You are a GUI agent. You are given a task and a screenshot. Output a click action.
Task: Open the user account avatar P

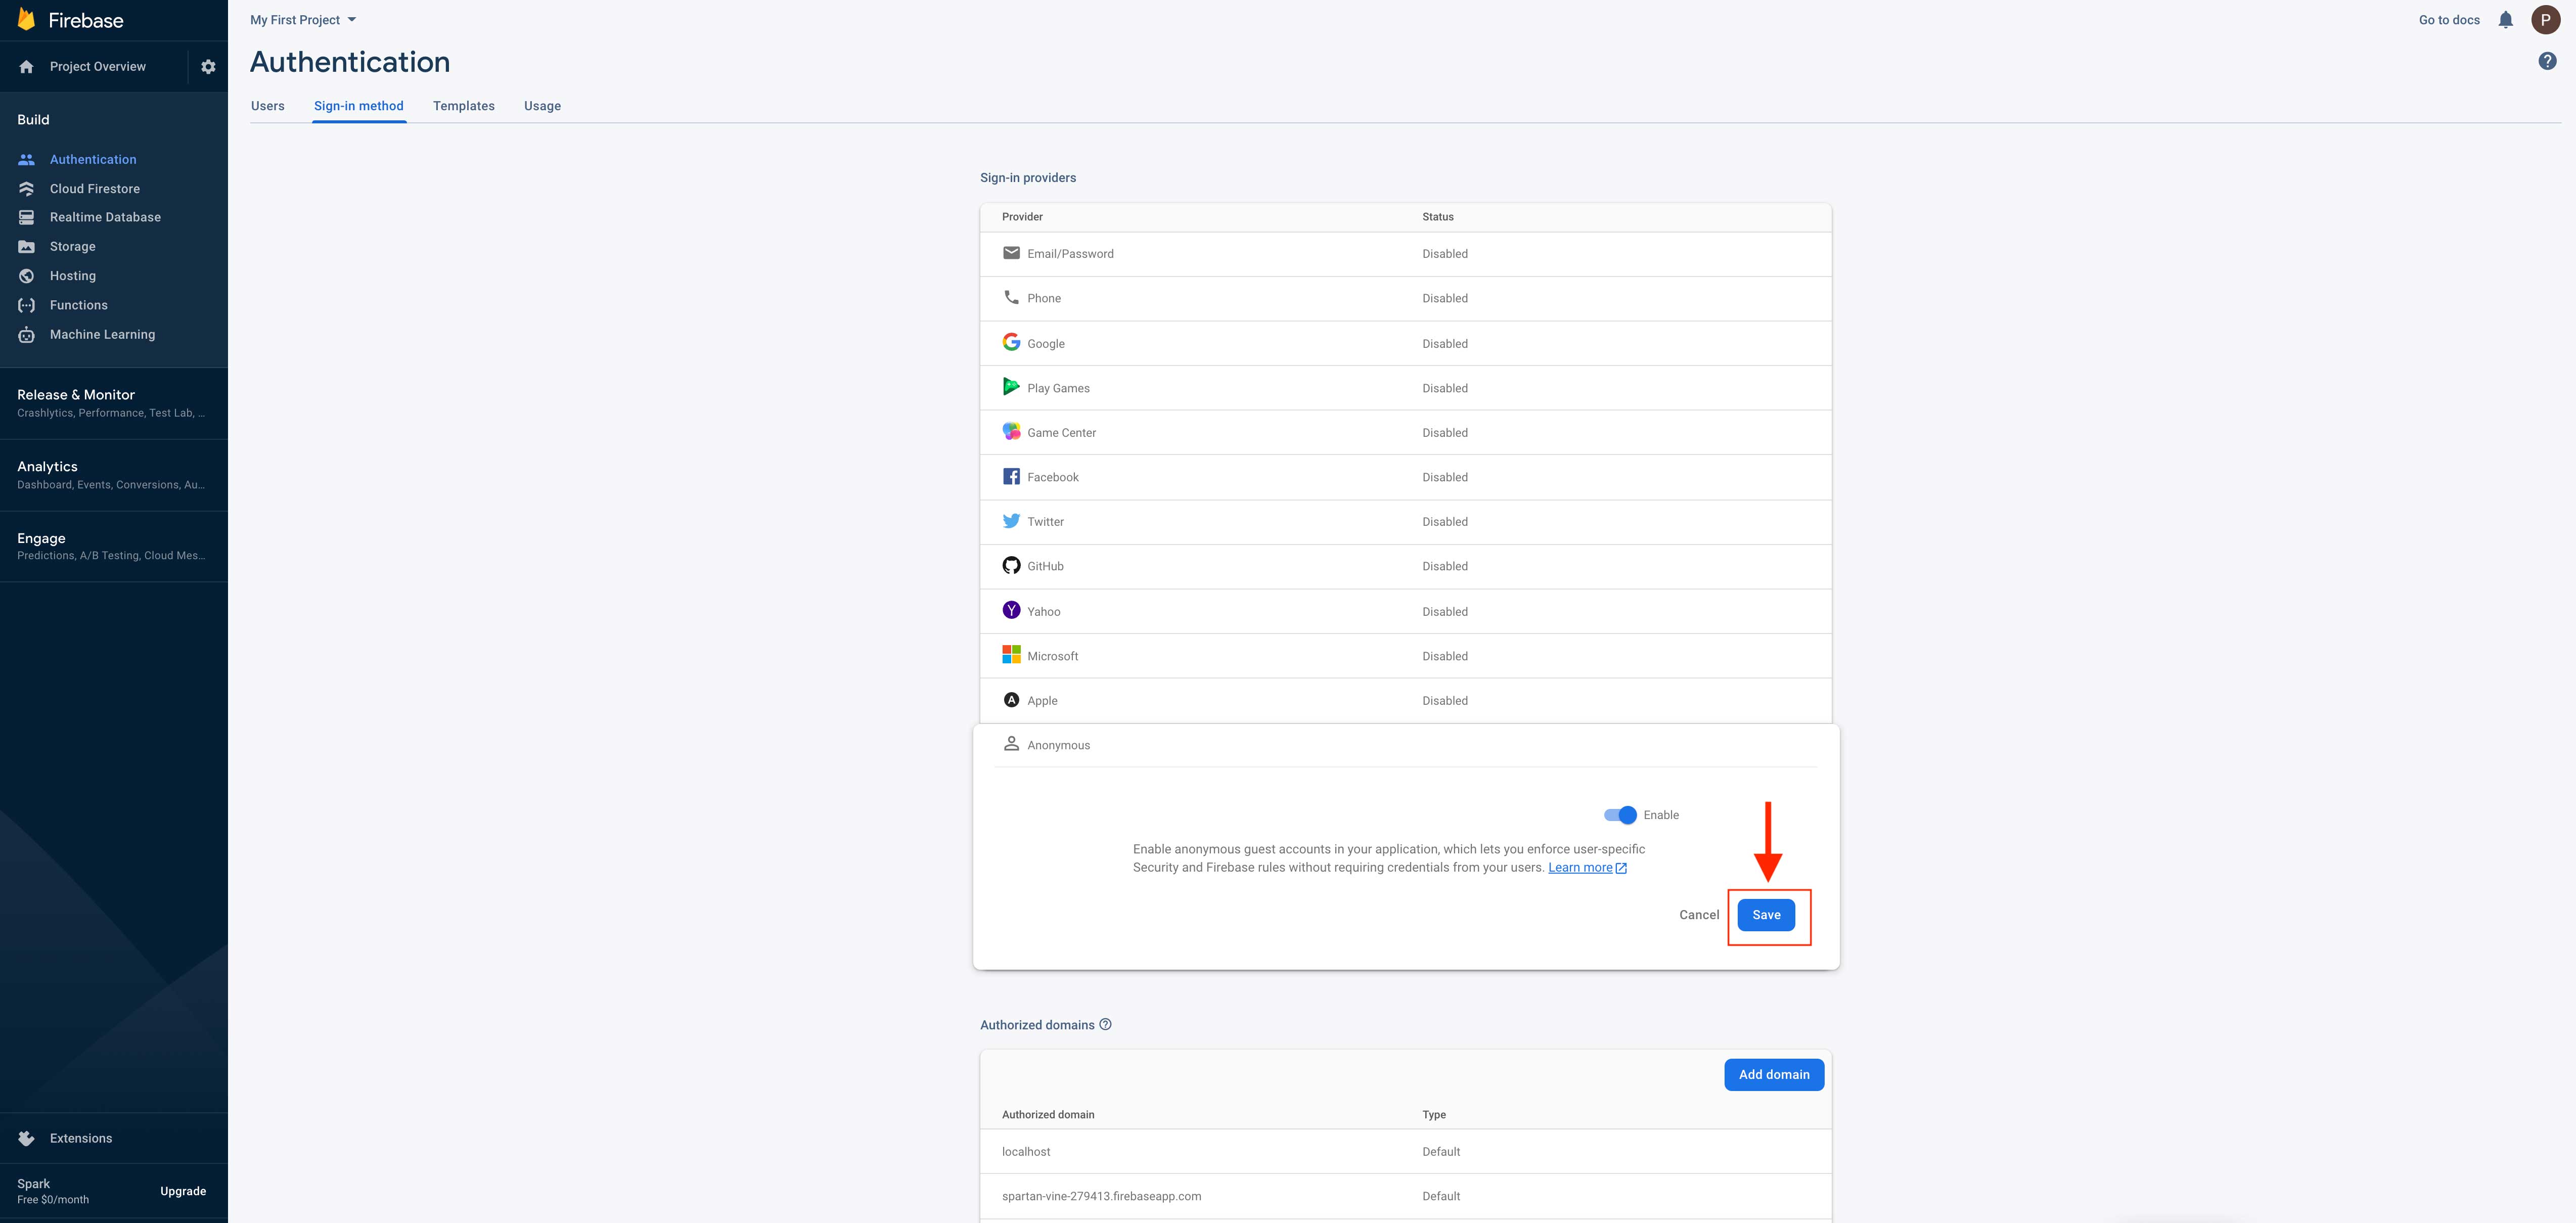[x=2545, y=20]
